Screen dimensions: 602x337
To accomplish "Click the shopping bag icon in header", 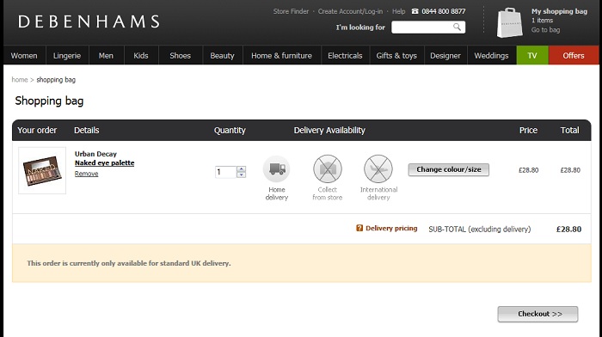I will click(509, 22).
